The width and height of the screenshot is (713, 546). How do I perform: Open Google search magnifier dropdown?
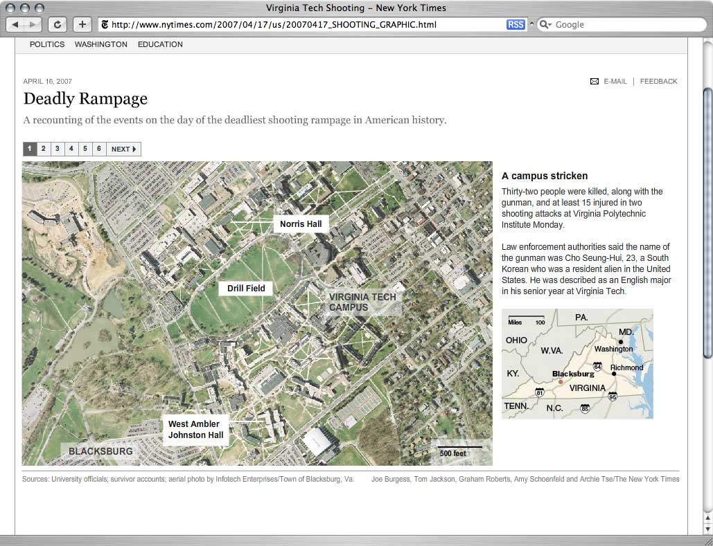545,24
